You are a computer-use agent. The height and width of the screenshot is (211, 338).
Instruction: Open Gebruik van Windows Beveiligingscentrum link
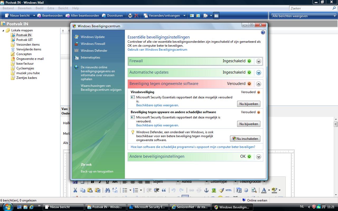coord(157,49)
